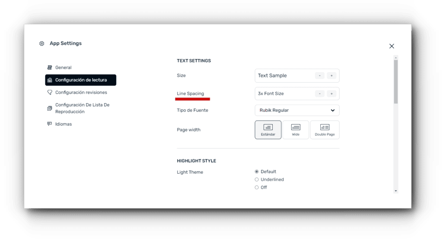442x239 pixels.
Task: Click the General sidebar icon
Action: (50, 67)
